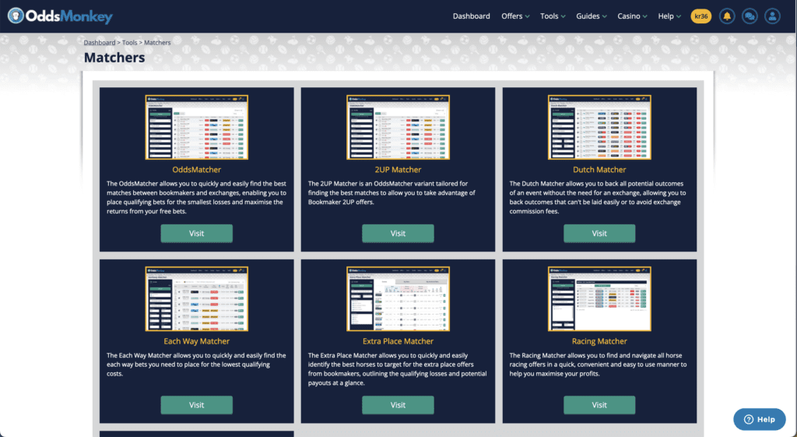
Task: Click the kr36 account badge
Action: coord(701,16)
